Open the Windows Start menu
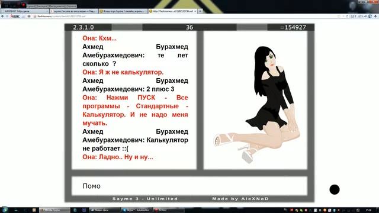Image resolution: width=379 pixels, height=213 pixels. pyautogui.click(x=5, y=210)
